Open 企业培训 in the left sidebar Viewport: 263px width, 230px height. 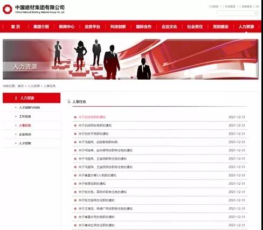(x=25, y=134)
